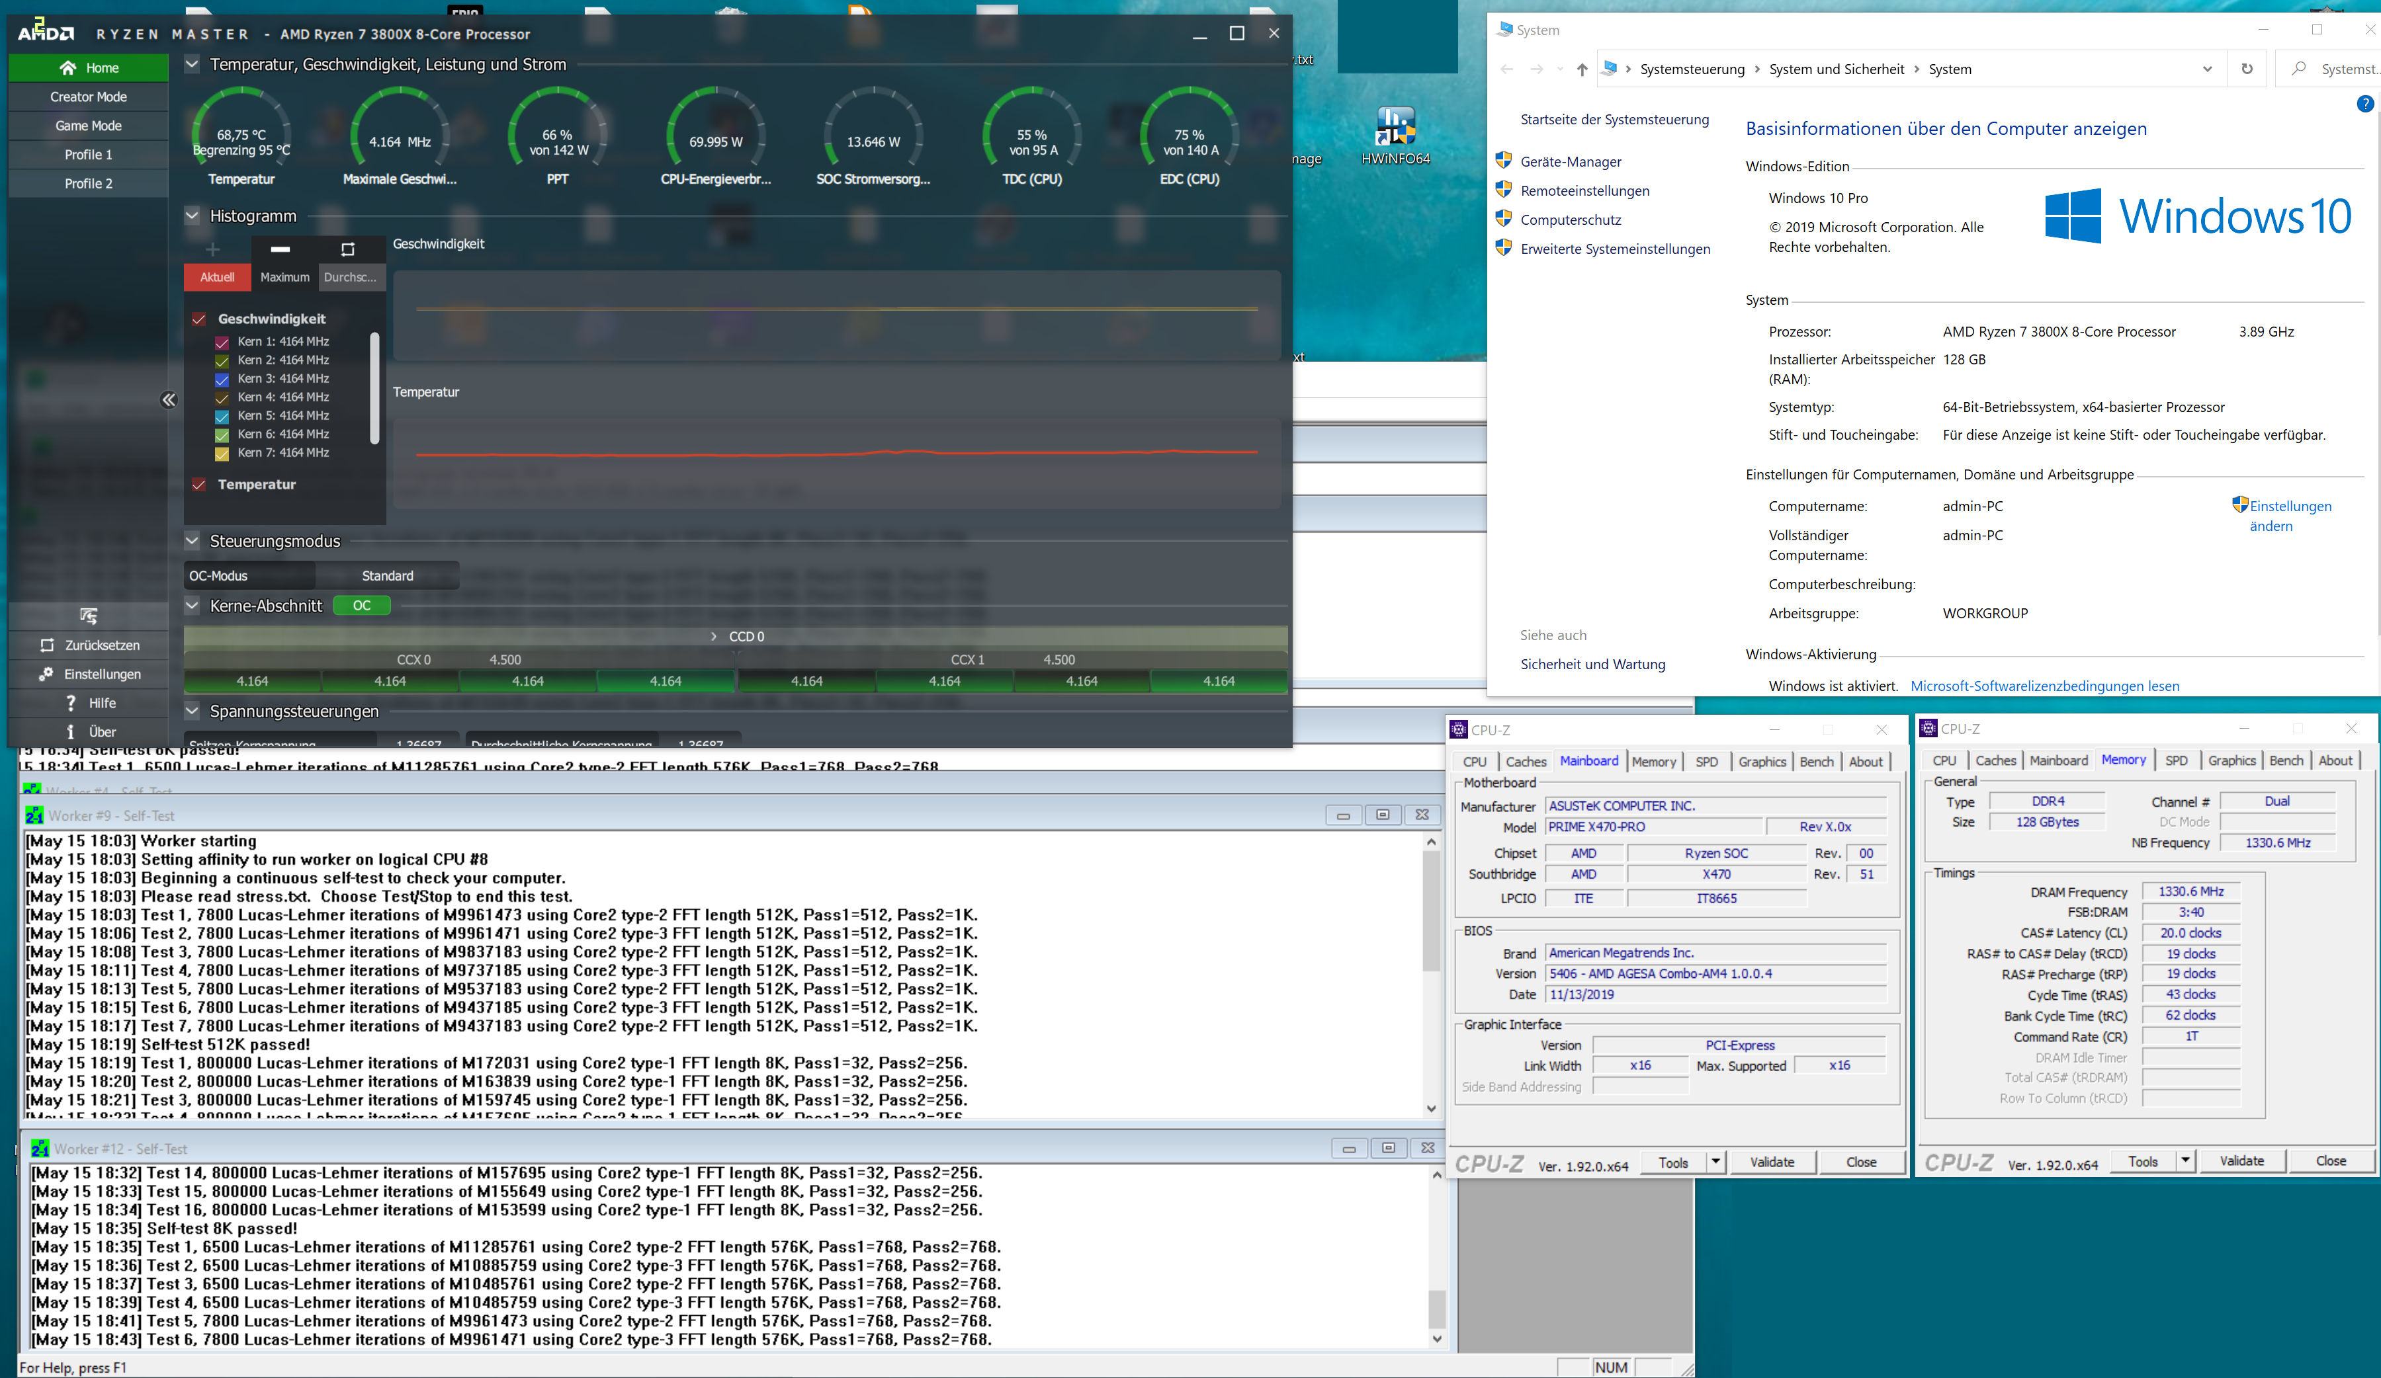Click the help question mark in System window
The width and height of the screenshot is (2381, 1378).
[2365, 105]
